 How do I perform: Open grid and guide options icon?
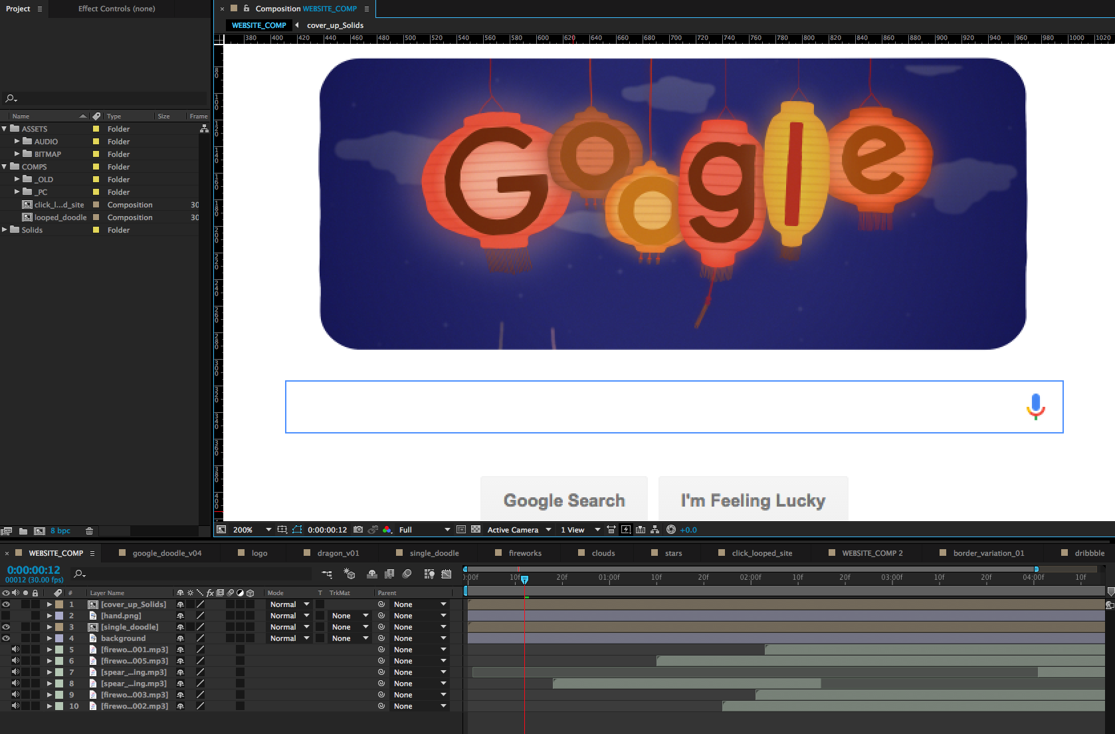click(282, 530)
